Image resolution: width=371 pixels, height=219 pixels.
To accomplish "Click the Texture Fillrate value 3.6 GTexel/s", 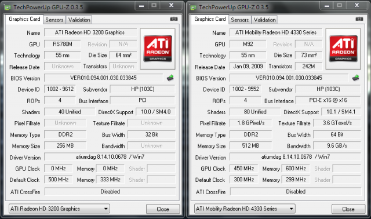I will pos(337,123).
